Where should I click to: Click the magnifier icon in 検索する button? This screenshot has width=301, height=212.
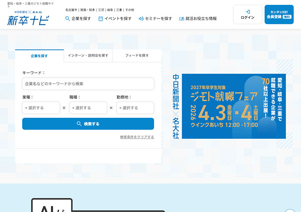coord(79,124)
